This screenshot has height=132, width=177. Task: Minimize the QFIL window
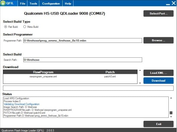168,4
